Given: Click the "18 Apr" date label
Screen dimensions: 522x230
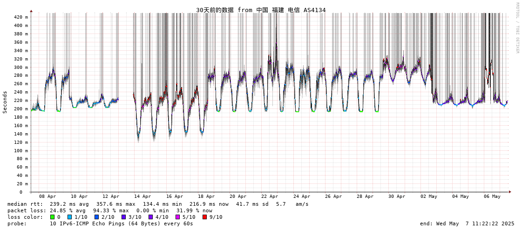Looking at the screenshot, I should pyautogui.click(x=206, y=196).
